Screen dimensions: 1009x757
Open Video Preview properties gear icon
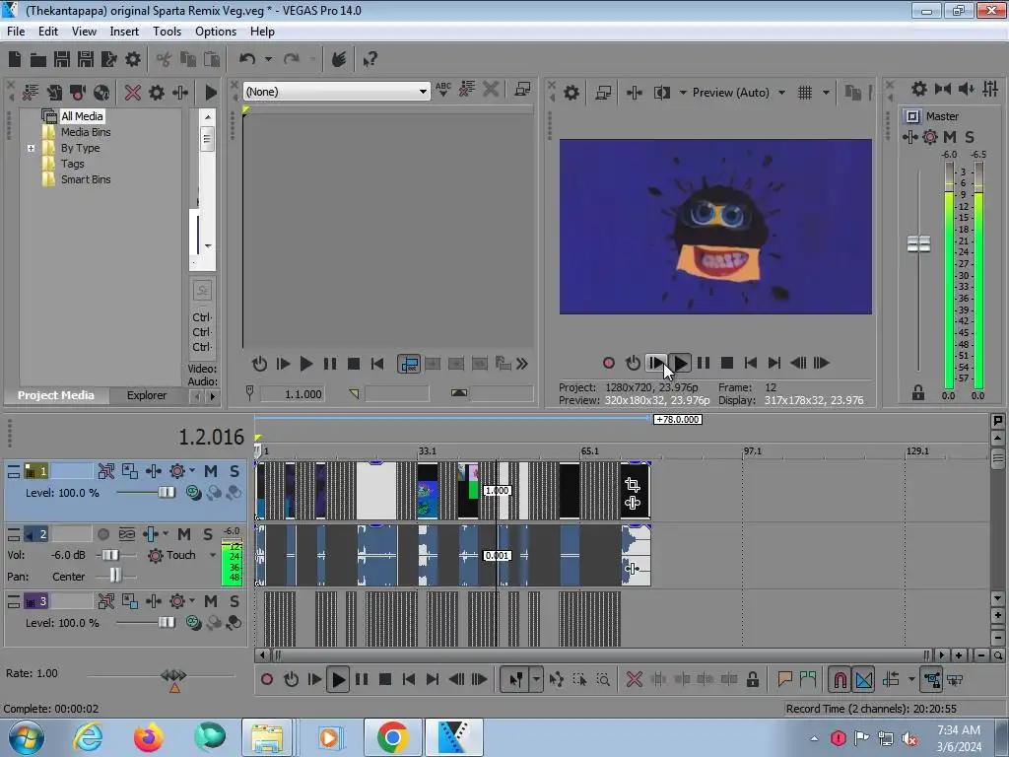571,93
